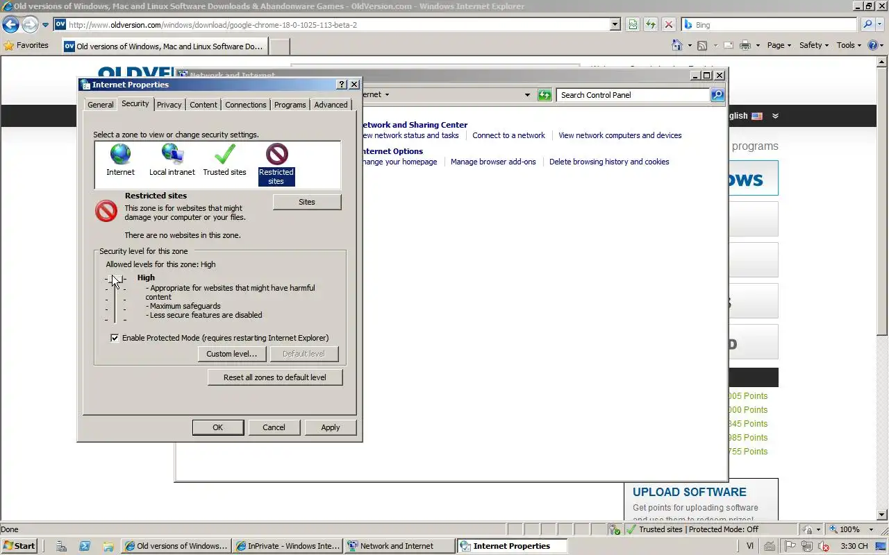Screen dimensions: 889x555
Task: Open the Page menu dropdown
Action: click(x=780, y=45)
